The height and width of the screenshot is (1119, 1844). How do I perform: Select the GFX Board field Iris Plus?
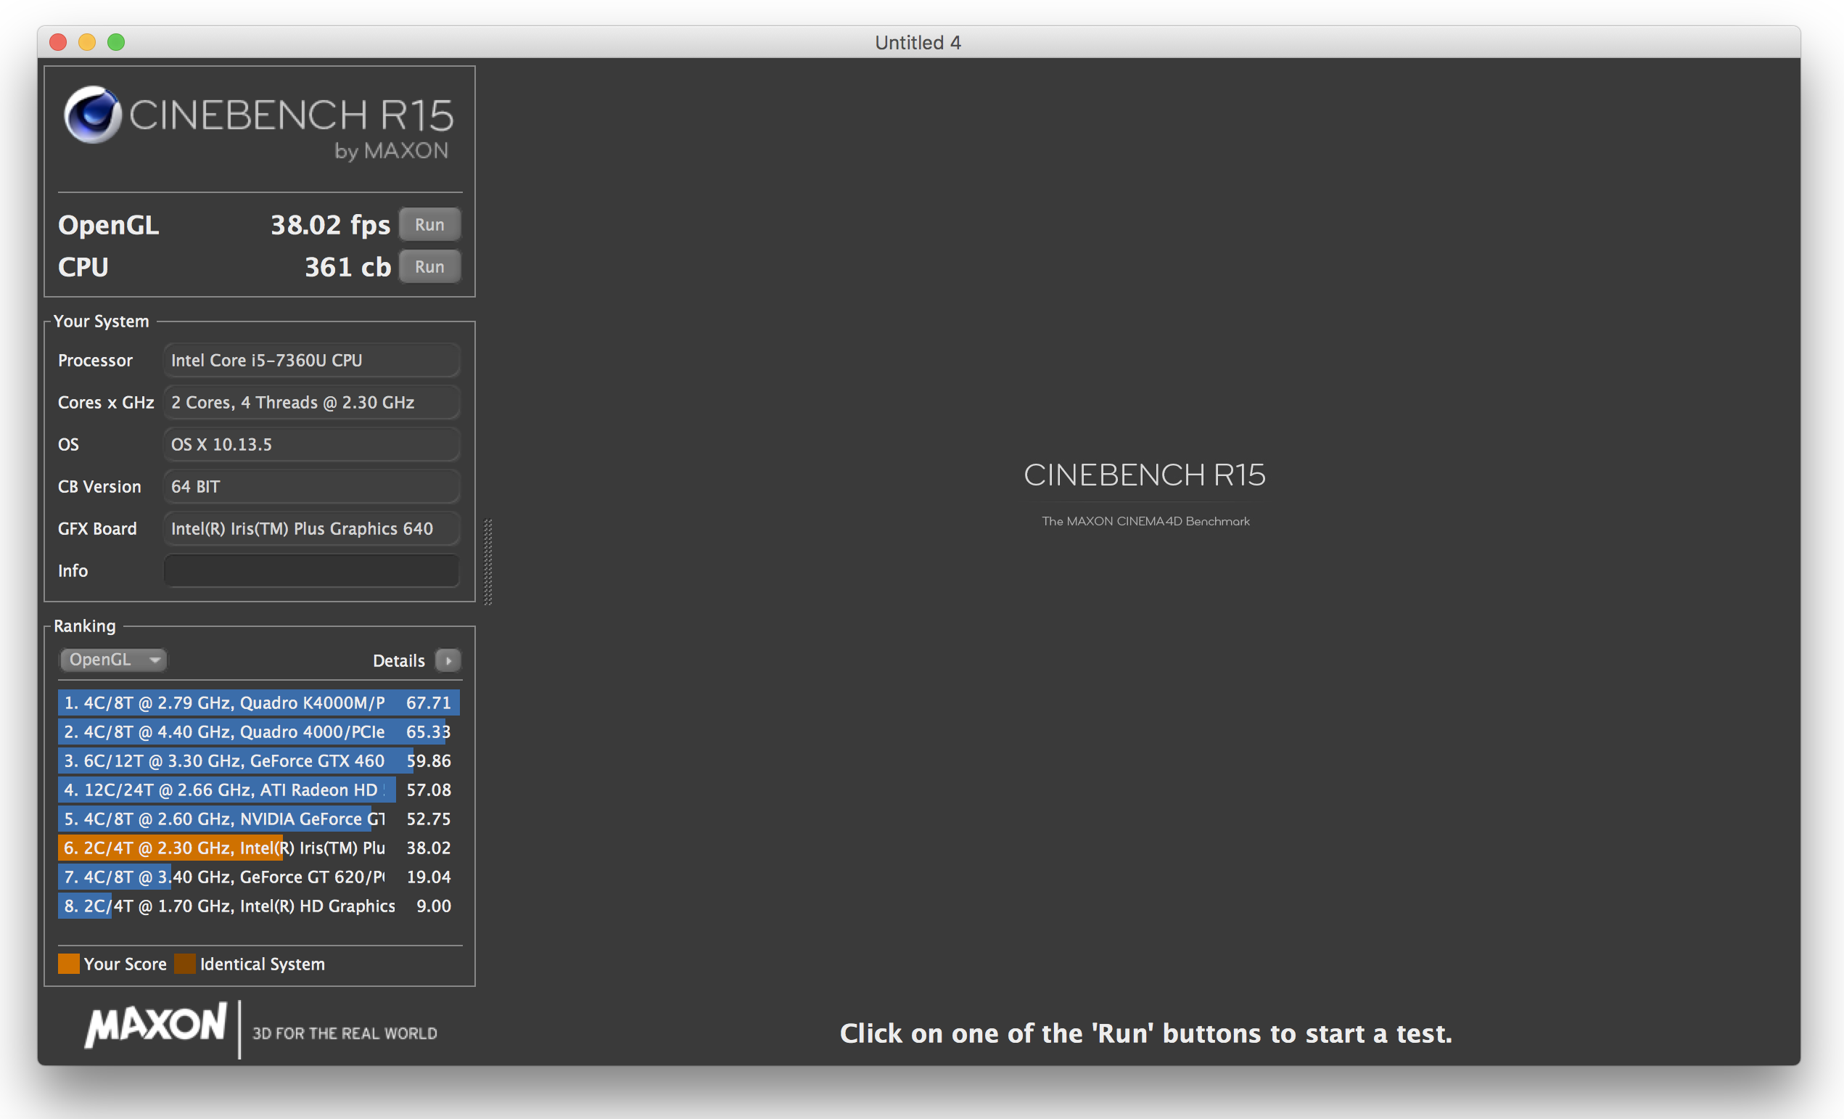click(x=311, y=528)
